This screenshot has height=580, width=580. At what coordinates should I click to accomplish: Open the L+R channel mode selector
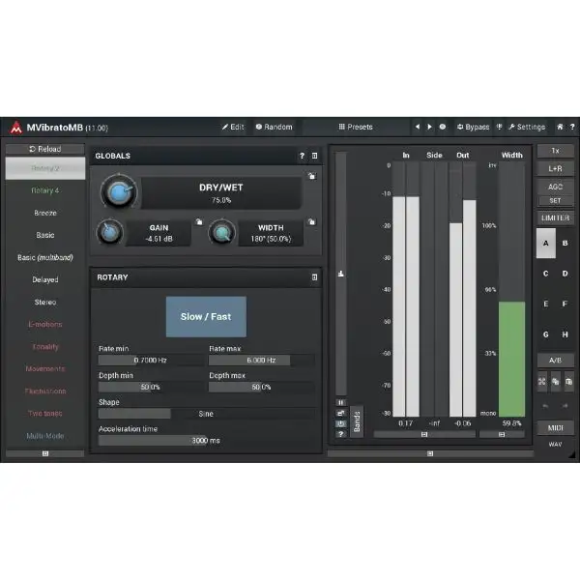555,169
